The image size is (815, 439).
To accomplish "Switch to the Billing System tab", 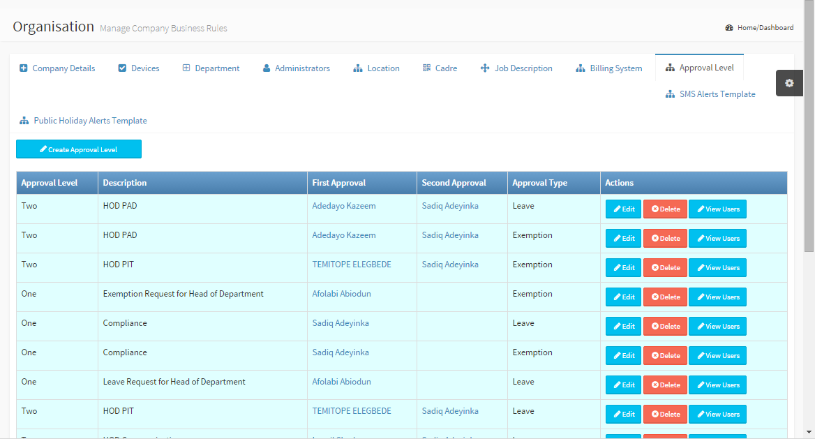I will pos(608,68).
